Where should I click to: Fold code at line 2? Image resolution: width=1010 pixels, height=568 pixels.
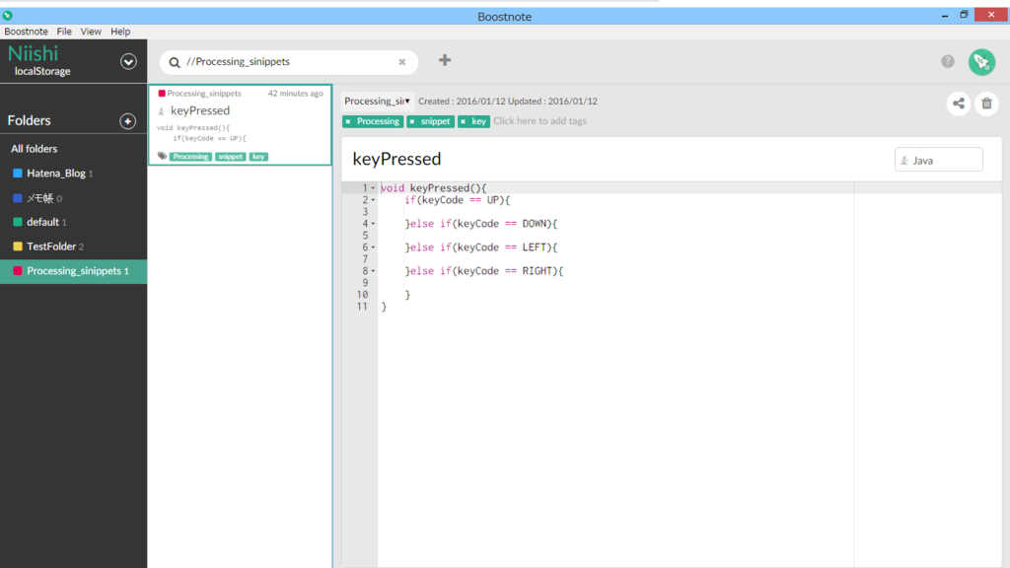[373, 200]
